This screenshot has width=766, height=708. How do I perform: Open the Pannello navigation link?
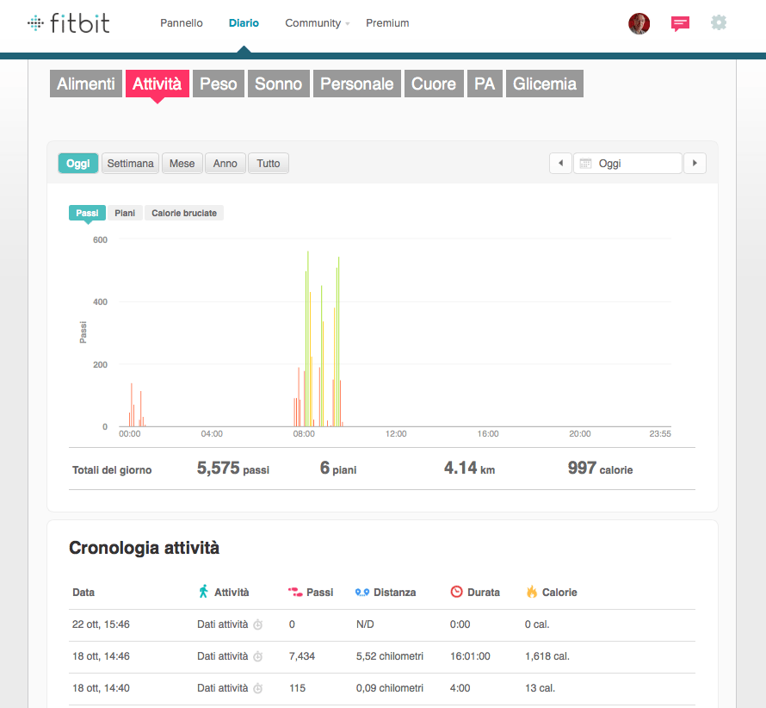tap(182, 23)
